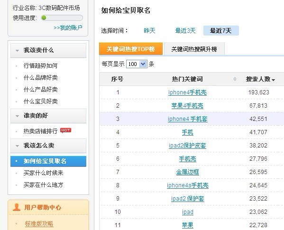284x230 pixels.
Task: Open the 标准版攻略 help link
Action: tap(39, 224)
